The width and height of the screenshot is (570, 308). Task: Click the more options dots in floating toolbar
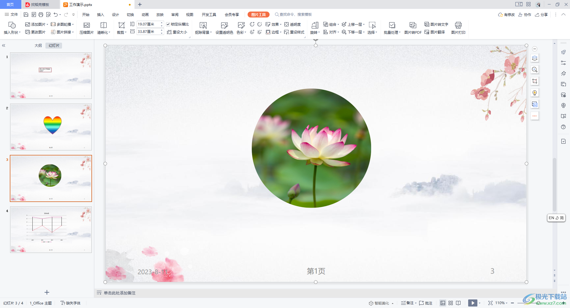[x=535, y=116]
